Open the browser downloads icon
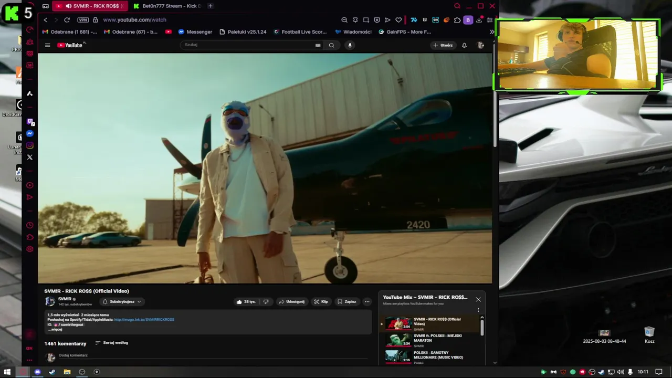Viewport: 672px width, 378px height. (479, 20)
